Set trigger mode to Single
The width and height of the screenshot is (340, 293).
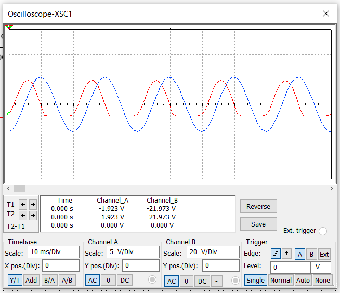(255, 280)
